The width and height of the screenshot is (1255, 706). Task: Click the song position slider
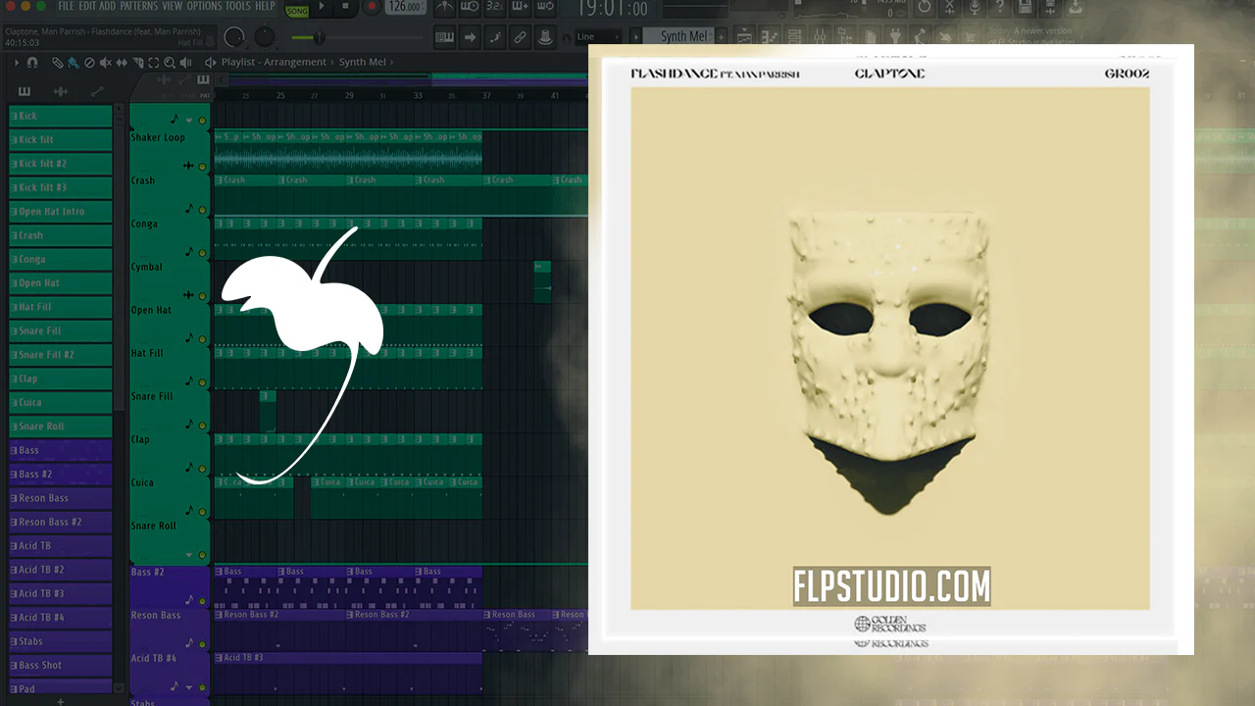point(357,37)
